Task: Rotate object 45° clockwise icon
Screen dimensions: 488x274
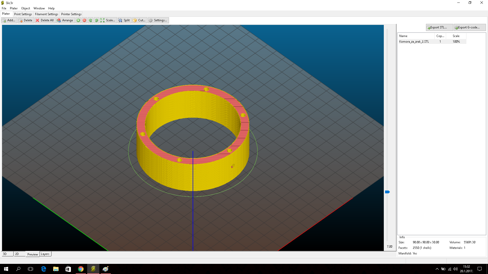Action: pos(97,20)
